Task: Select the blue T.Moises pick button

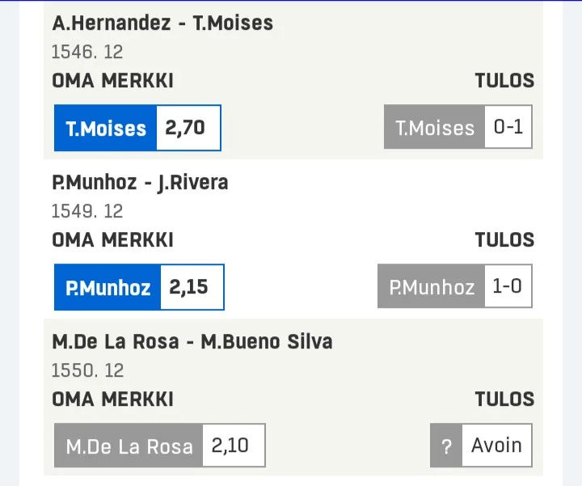Action: 105,128
